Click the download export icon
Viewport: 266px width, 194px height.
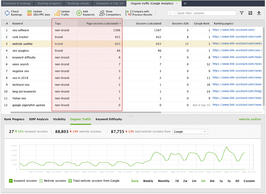pyautogui.click(x=259, y=13)
